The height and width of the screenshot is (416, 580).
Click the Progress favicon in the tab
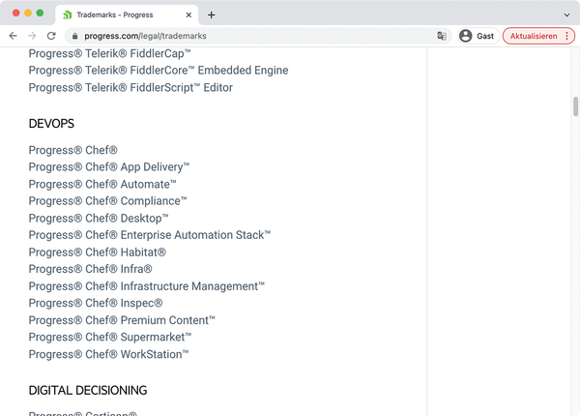click(68, 15)
